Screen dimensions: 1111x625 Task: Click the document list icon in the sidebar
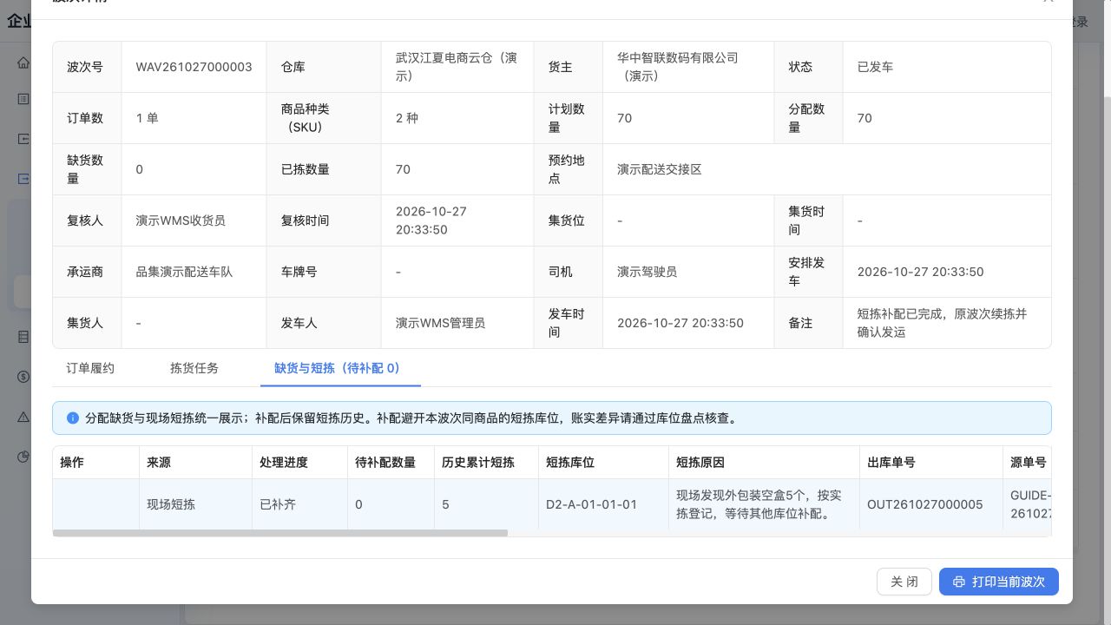[x=23, y=99]
